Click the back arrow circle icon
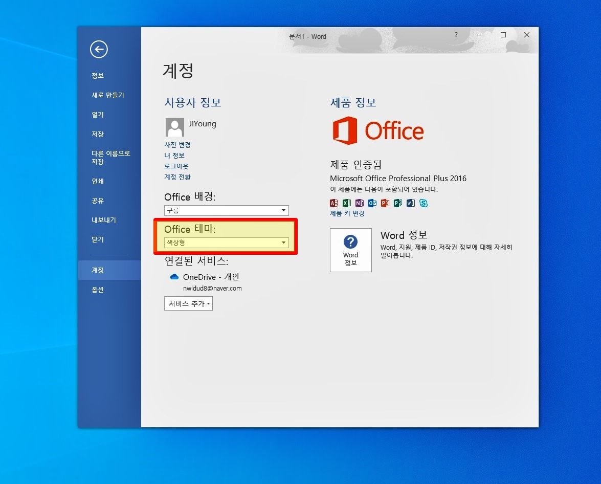Image resolution: width=601 pixels, height=484 pixels. (99, 50)
